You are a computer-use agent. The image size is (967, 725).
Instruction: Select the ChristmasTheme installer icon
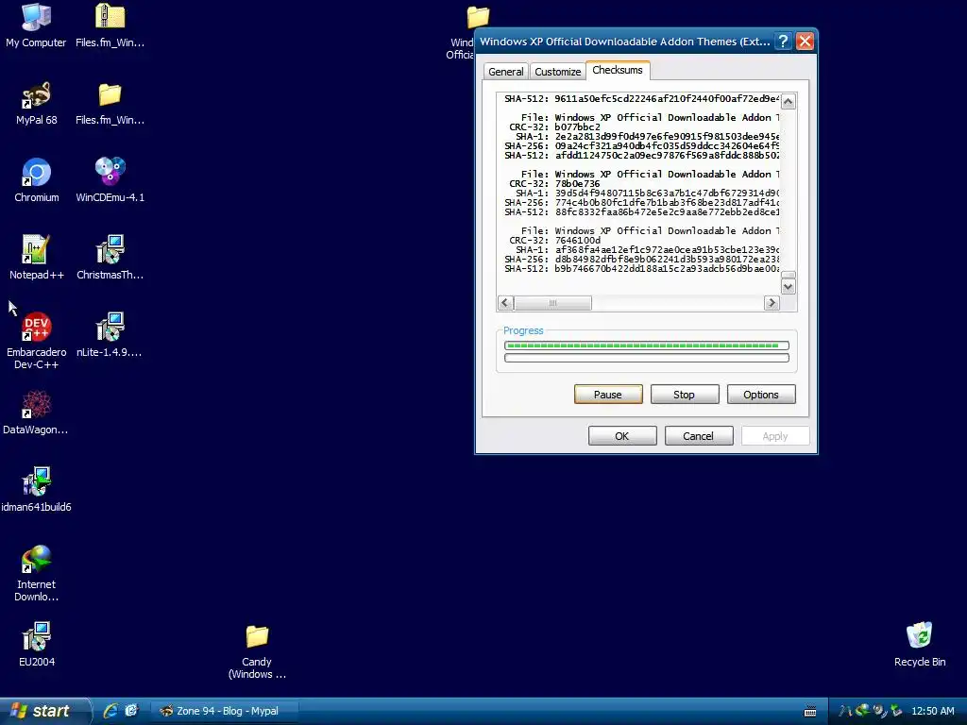[x=110, y=258]
